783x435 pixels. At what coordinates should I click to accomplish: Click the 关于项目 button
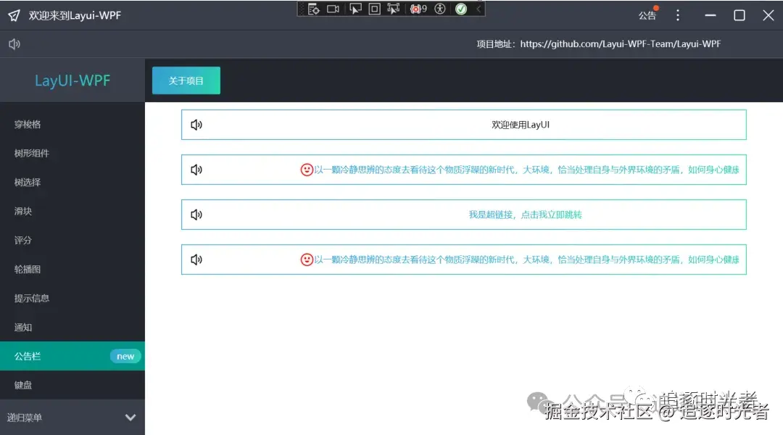point(186,80)
